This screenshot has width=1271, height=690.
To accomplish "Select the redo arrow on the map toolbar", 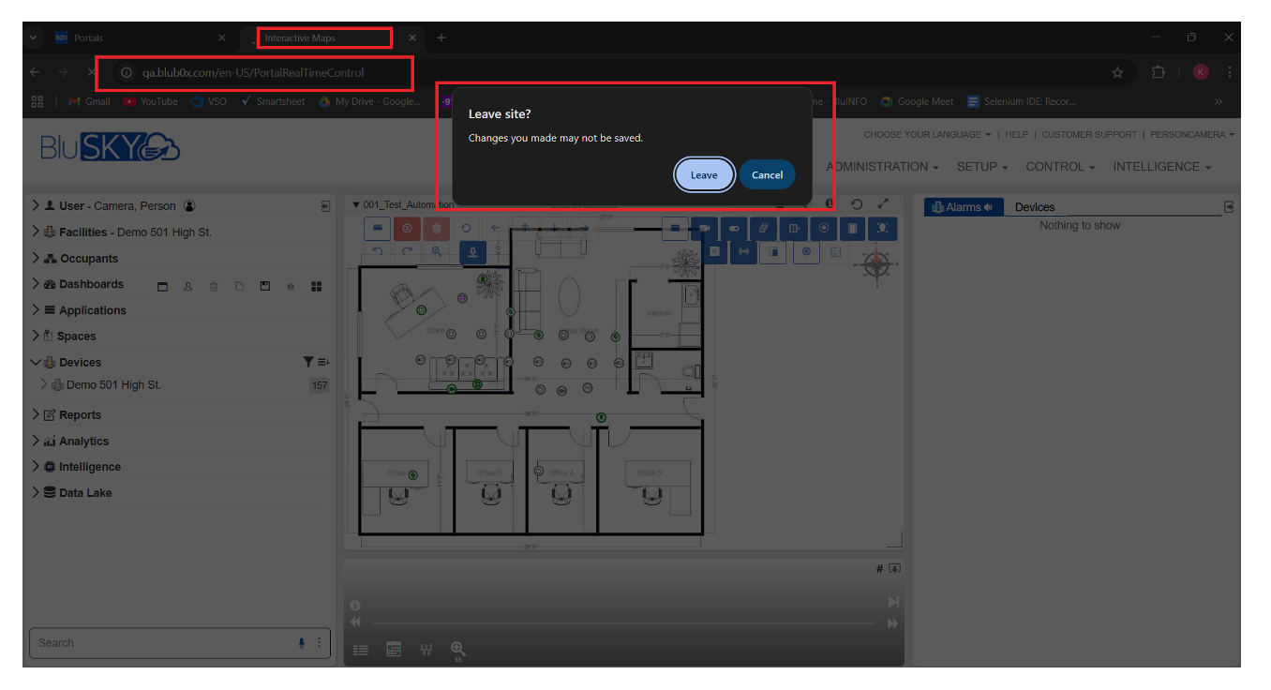I will pos(408,251).
